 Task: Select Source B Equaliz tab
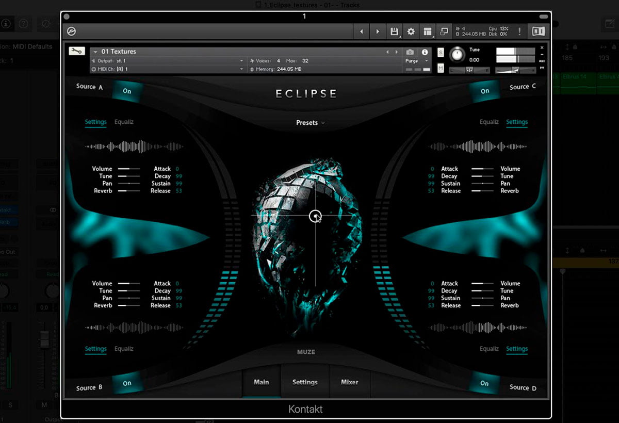(124, 349)
